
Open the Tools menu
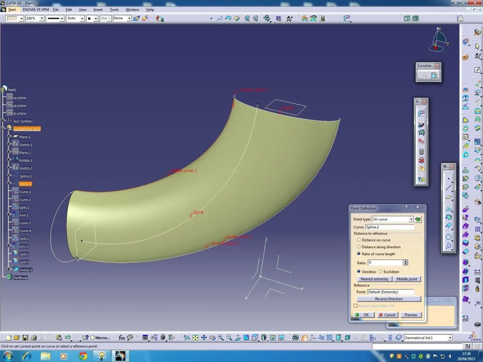click(114, 10)
